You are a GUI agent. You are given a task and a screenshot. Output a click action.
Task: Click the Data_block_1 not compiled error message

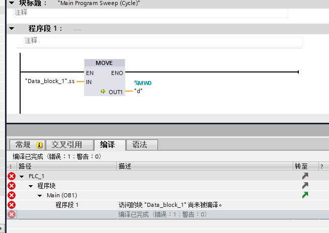pyautogui.click(x=170, y=205)
